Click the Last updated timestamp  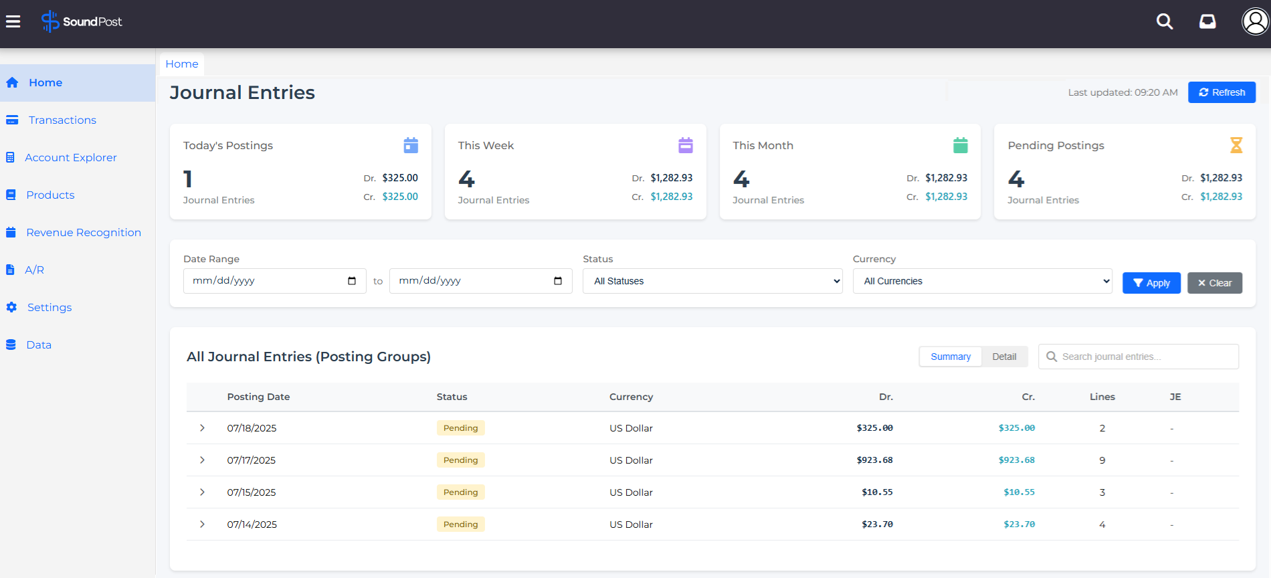1122,92
